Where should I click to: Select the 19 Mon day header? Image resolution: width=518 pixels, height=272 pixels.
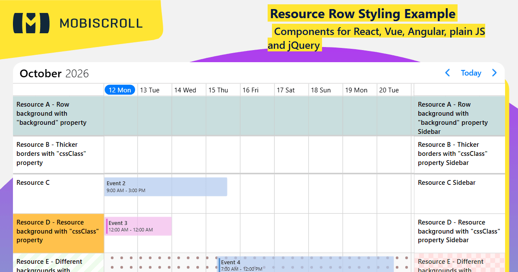pyautogui.click(x=356, y=90)
